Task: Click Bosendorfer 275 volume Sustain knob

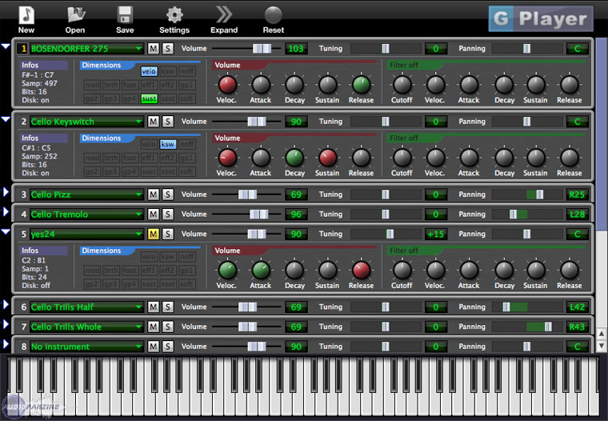Action: pyautogui.click(x=328, y=85)
